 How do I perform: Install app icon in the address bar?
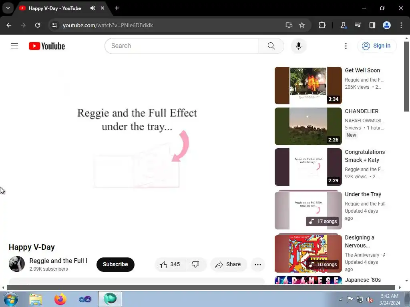pyautogui.click(x=289, y=25)
